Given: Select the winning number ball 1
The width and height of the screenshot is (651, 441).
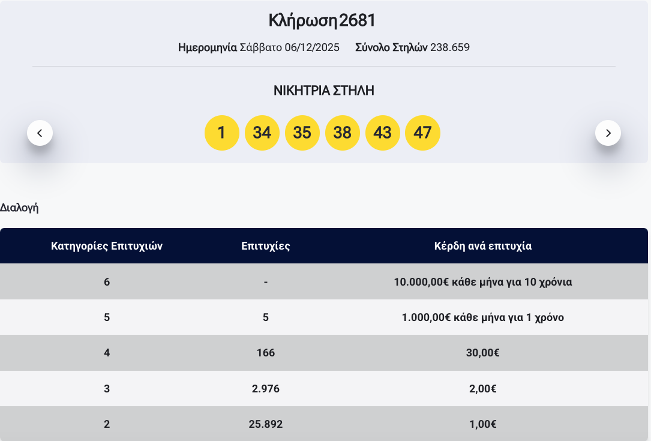Looking at the screenshot, I should [222, 133].
